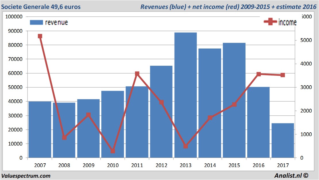
Task: Select the 2014 revenue bar
Action: (210, 103)
